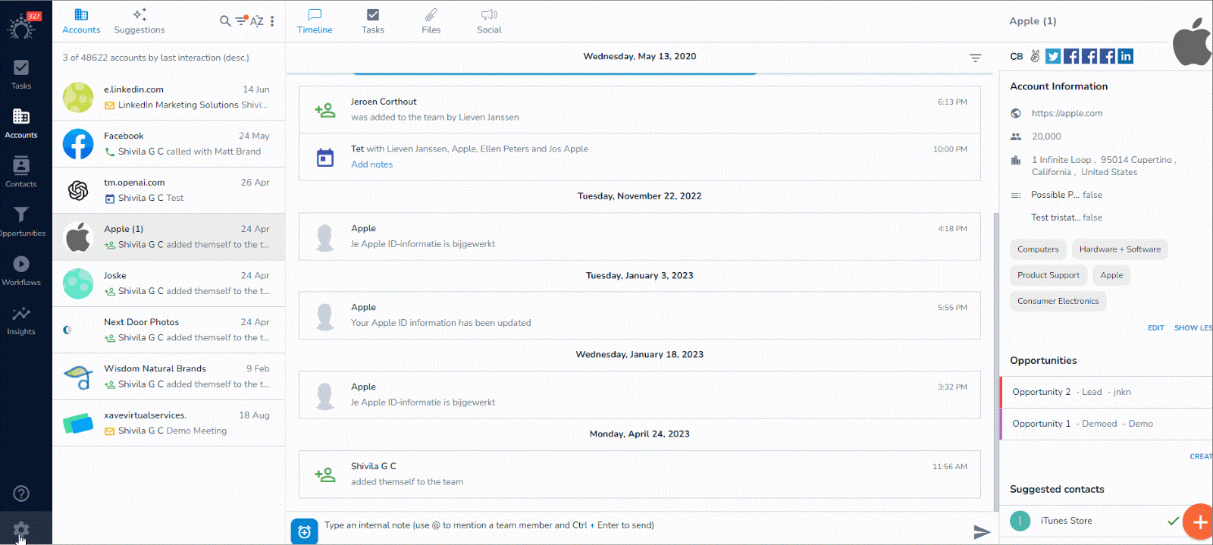Switch to the Timeline tab

(315, 21)
